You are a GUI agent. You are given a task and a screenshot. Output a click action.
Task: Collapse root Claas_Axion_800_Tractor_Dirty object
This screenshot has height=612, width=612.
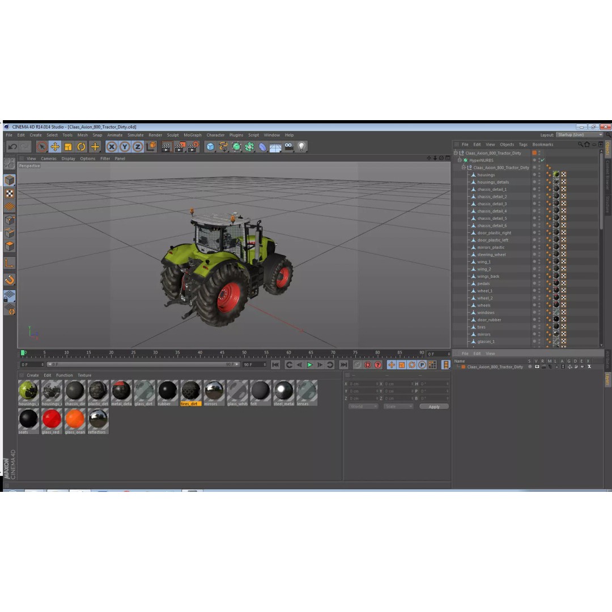tap(456, 153)
